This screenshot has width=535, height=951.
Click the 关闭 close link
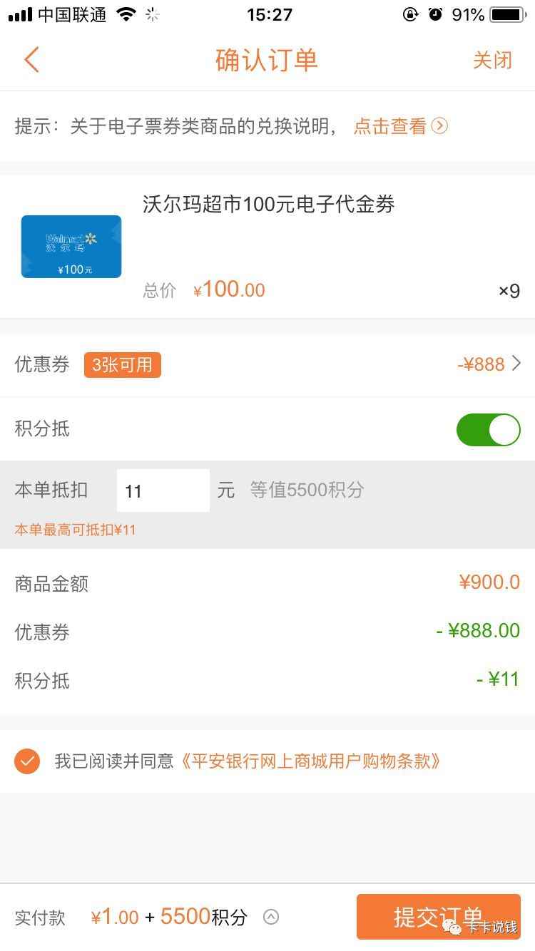click(x=492, y=60)
